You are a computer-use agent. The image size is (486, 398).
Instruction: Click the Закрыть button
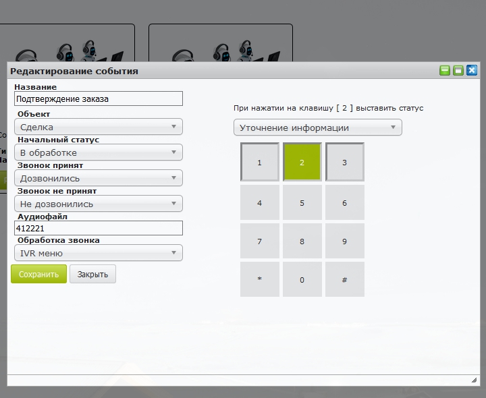pyautogui.click(x=92, y=274)
